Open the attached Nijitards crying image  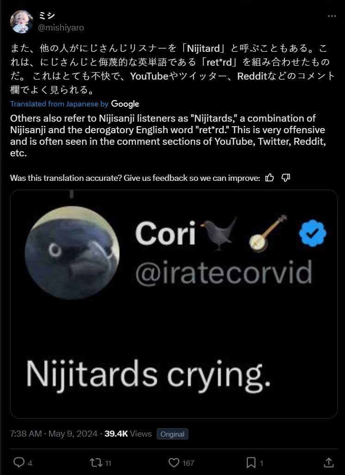pyautogui.click(x=174, y=304)
